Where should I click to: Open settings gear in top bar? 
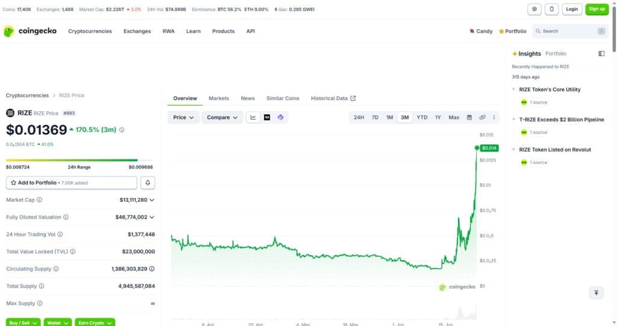(534, 9)
